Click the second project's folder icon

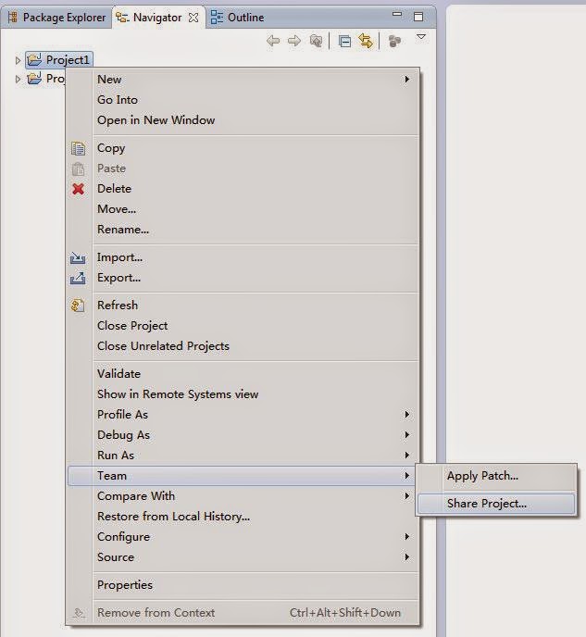tap(34, 78)
